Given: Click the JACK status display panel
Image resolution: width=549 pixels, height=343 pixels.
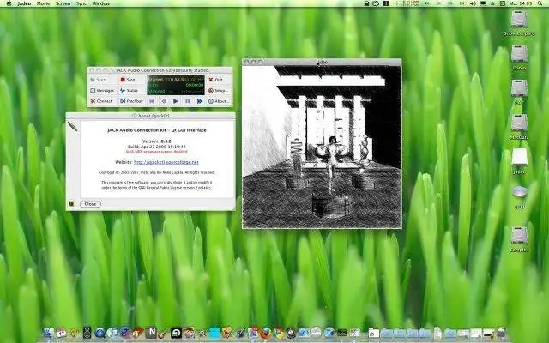Looking at the screenshot, I should coord(176,85).
